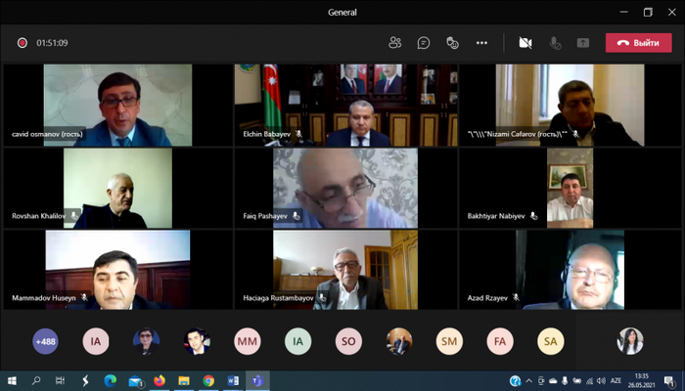Expand the More actions ellipsis menu
Image resolution: width=685 pixels, height=391 pixels.
point(481,43)
